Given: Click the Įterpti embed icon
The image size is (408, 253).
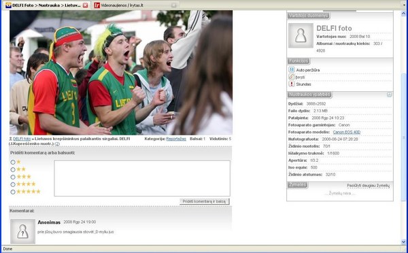Looking at the screenshot, I should point(292,77).
